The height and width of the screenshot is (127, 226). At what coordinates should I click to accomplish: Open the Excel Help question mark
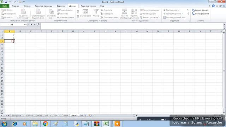click(213, 6)
